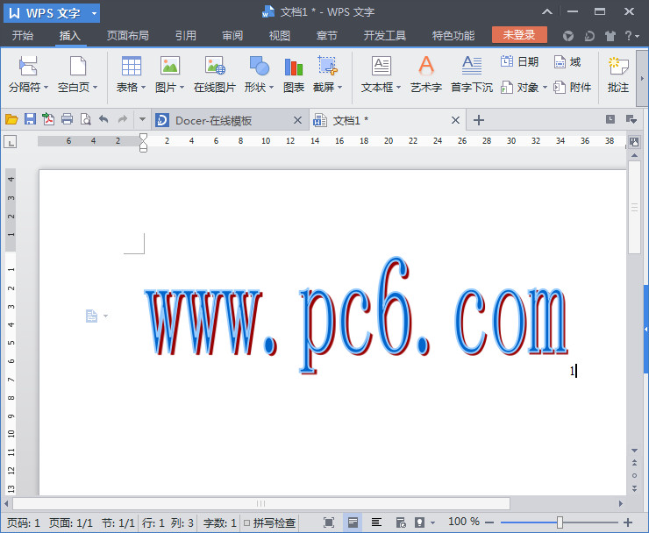Screen dimensions: 649x533
Task: Click the 首字下沉 drop cap icon
Action: click(x=472, y=73)
